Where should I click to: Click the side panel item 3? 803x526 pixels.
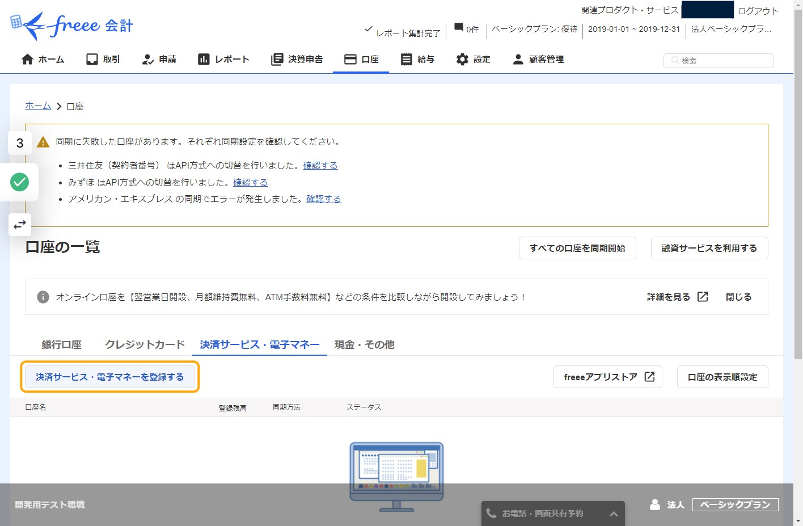[20, 143]
